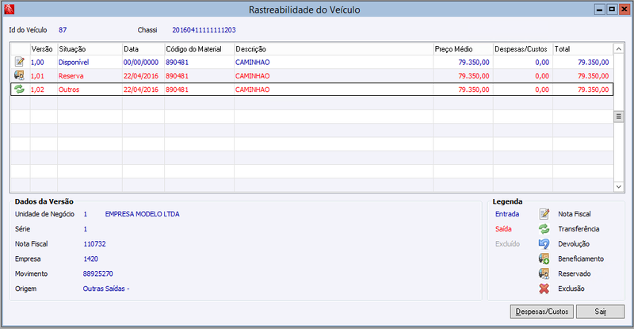Click EMPRESA MODELO LTDA text
Screen dimensions: 634x329
143,214
